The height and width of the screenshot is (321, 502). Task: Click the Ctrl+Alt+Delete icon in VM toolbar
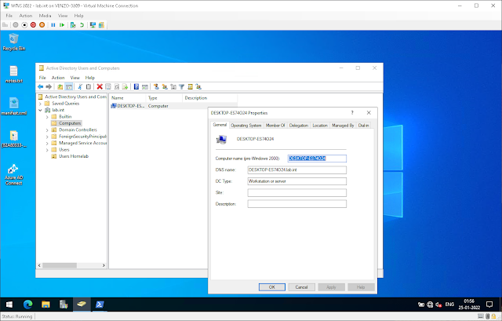[x=5, y=25]
